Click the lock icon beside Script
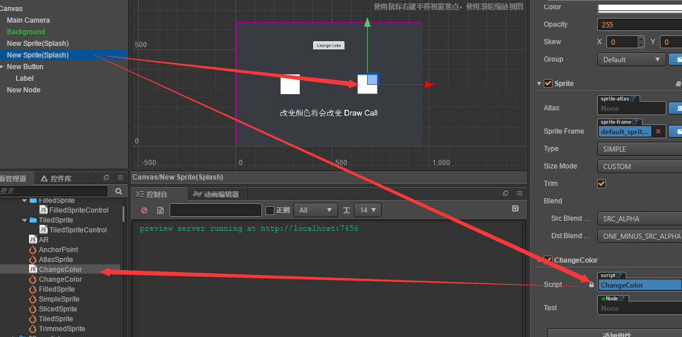The width and height of the screenshot is (682, 337). point(591,284)
